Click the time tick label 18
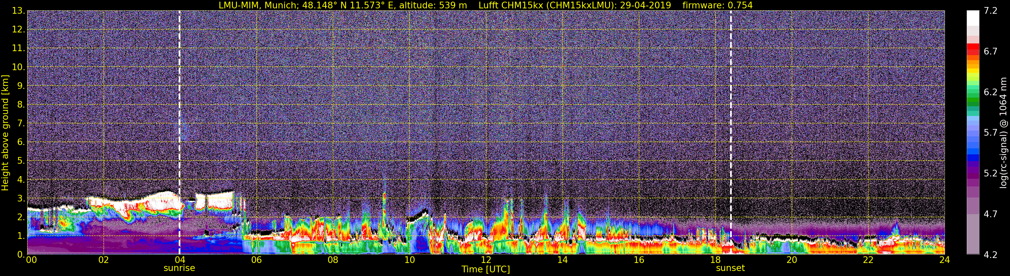The height and width of the screenshot is (276, 1010). (x=715, y=260)
